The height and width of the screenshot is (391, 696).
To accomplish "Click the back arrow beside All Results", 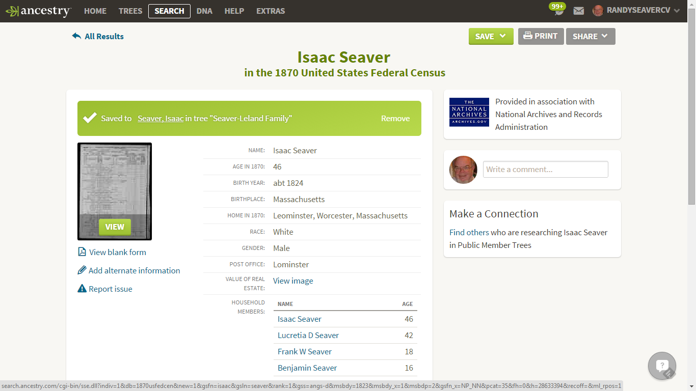I will 76,35.
